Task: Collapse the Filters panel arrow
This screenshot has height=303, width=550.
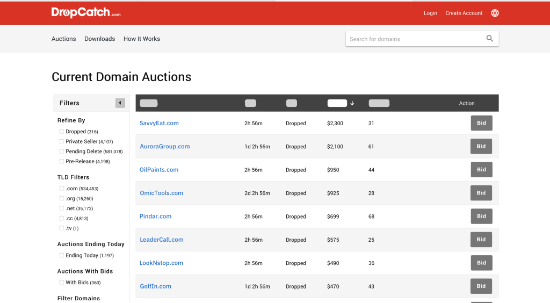Action: pyautogui.click(x=120, y=103)
